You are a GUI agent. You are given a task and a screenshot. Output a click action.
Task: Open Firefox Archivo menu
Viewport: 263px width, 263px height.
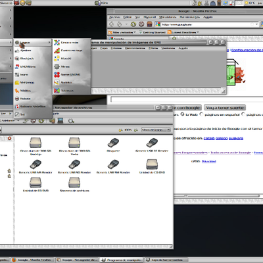[114, 17]
